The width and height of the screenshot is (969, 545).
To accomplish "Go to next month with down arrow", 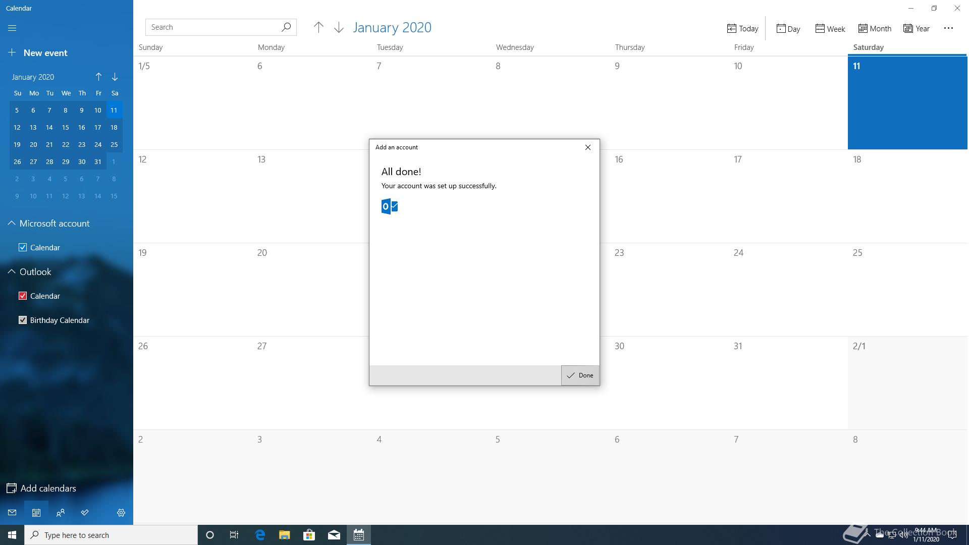I will click(x=339, y=28).
